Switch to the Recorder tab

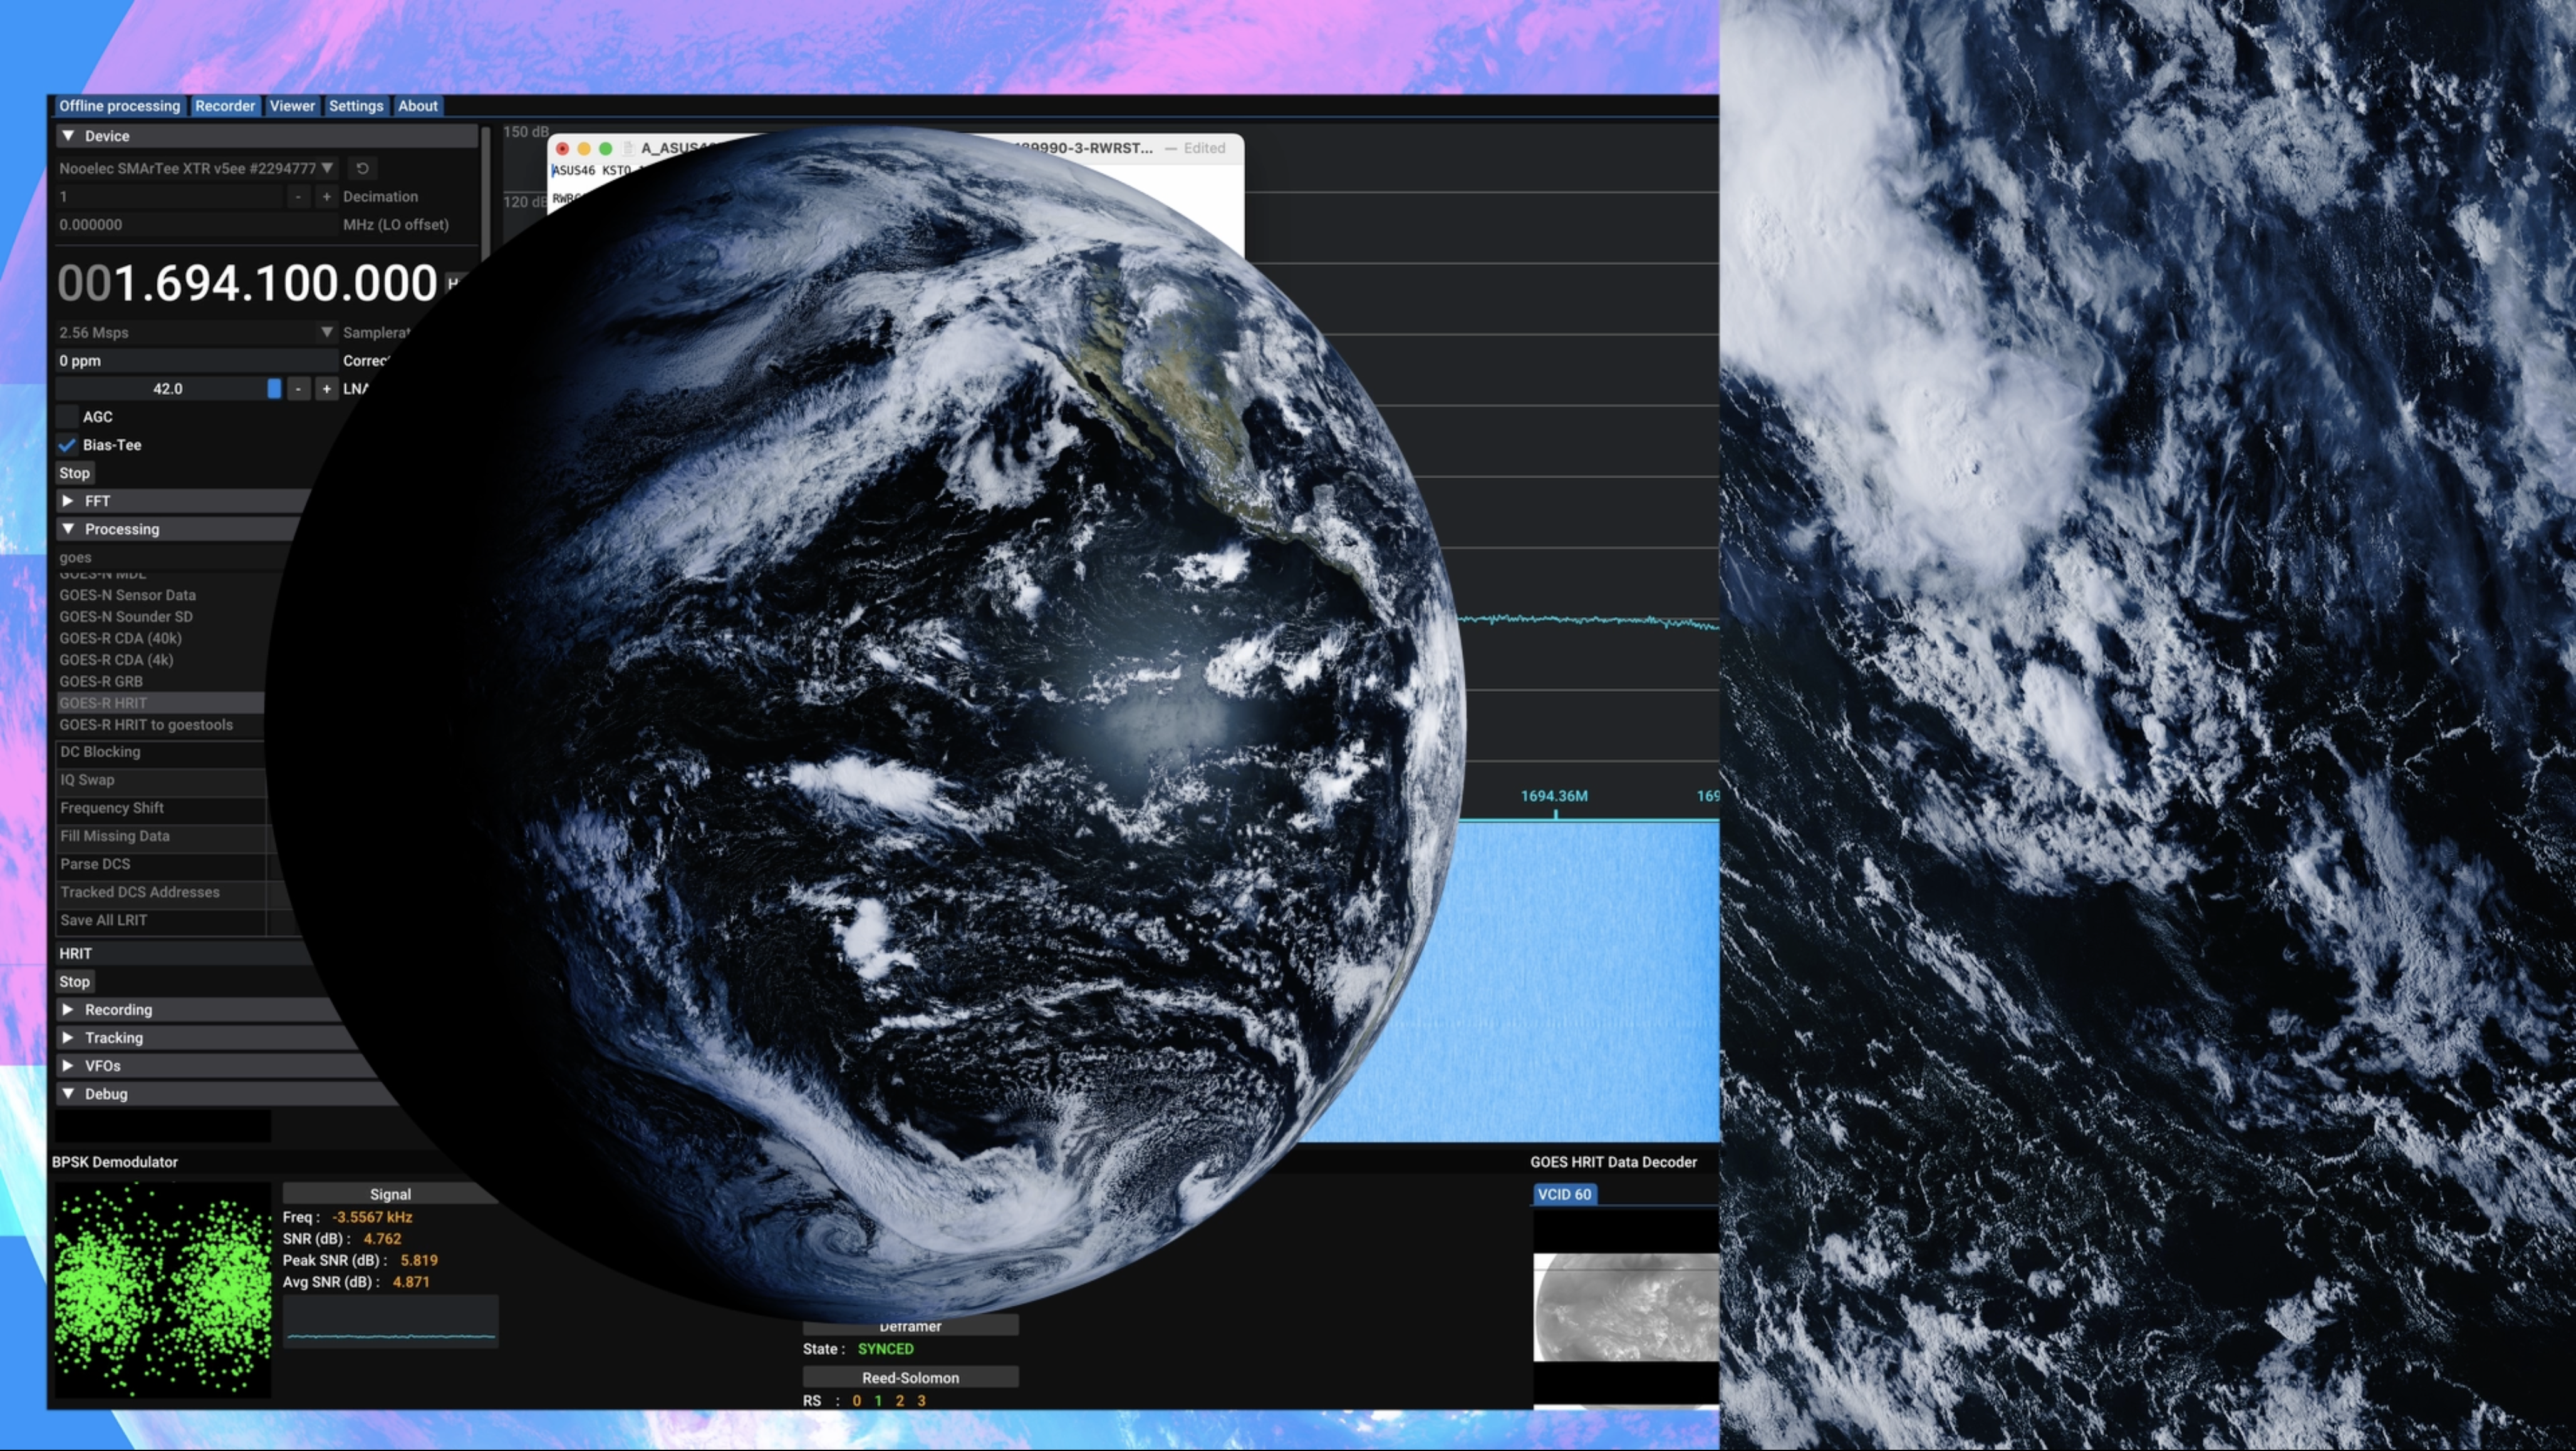[x=225, y=106]
